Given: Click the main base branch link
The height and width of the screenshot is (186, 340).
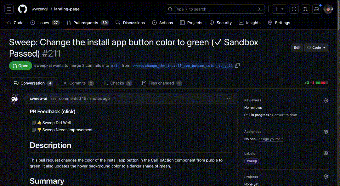Looking at the screenshot, I should click(115, 66).
